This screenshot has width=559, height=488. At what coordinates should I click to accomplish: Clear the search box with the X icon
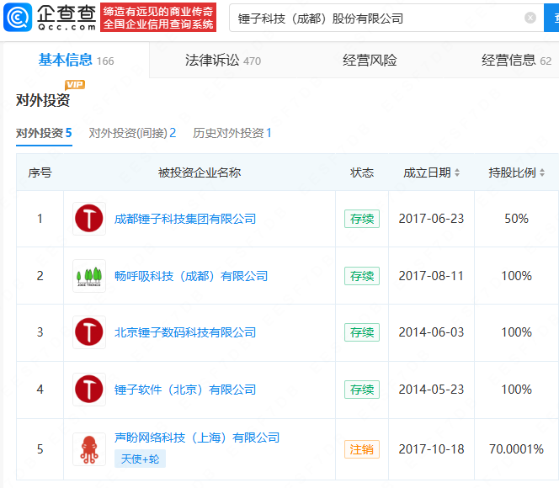pyautogui.click(x=530, y=18)
